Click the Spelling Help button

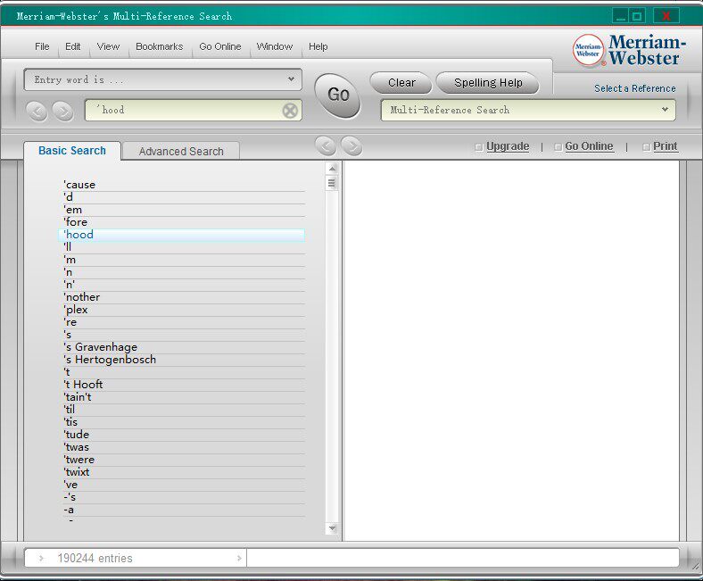[488, 83]
